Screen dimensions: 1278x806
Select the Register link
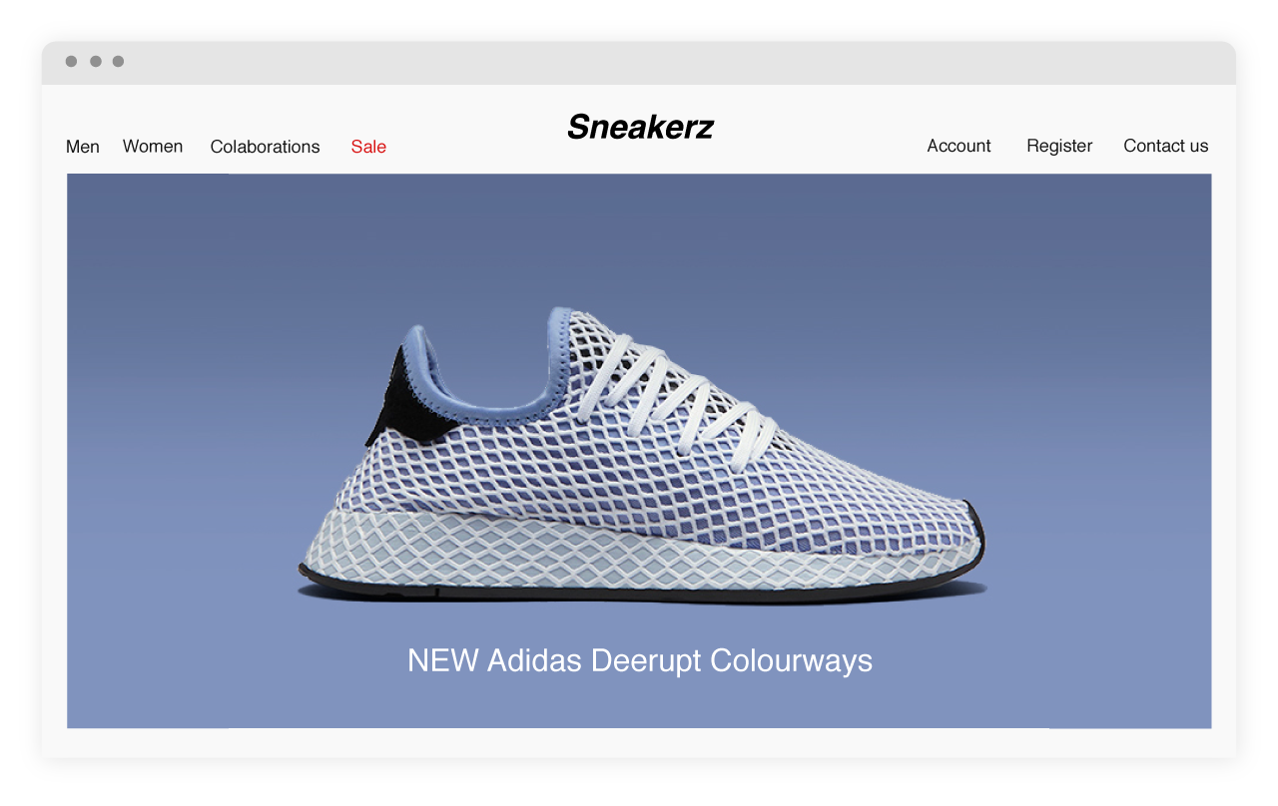coord(1059,146)
